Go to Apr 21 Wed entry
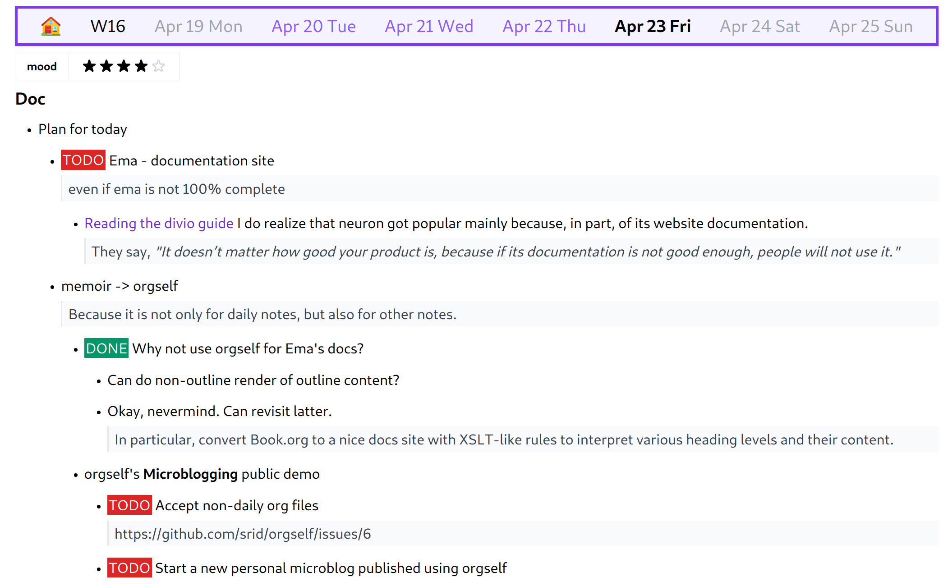 tap(429, 26)
